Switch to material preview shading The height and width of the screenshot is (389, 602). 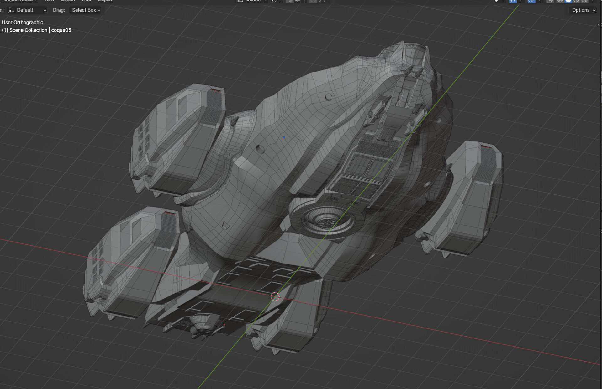[x=576, y=1]
